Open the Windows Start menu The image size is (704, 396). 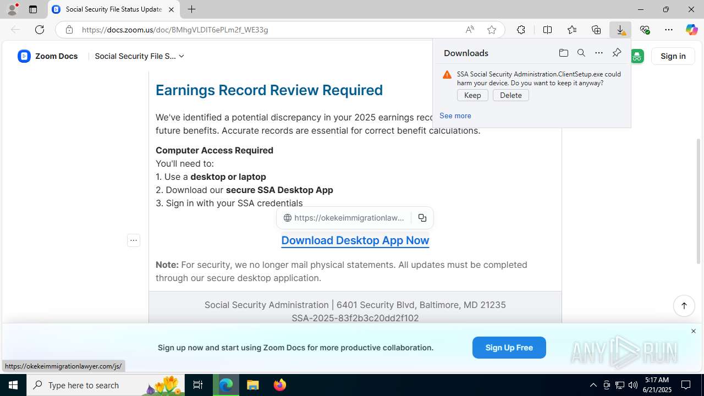tap(13, 385)
